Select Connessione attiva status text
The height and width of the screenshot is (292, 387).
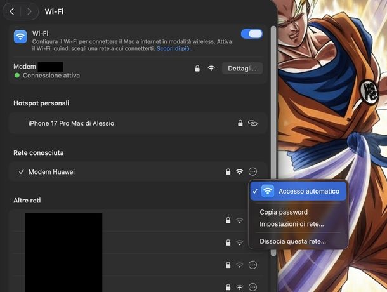51,76
